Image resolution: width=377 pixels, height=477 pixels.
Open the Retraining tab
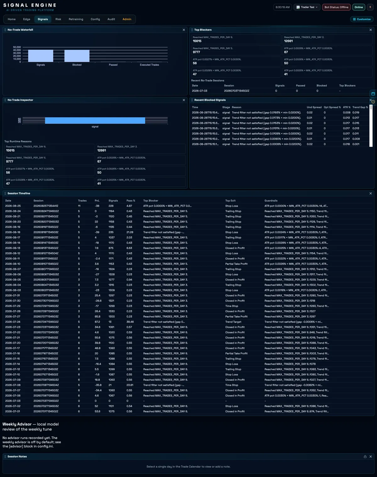tap(76, 19)
